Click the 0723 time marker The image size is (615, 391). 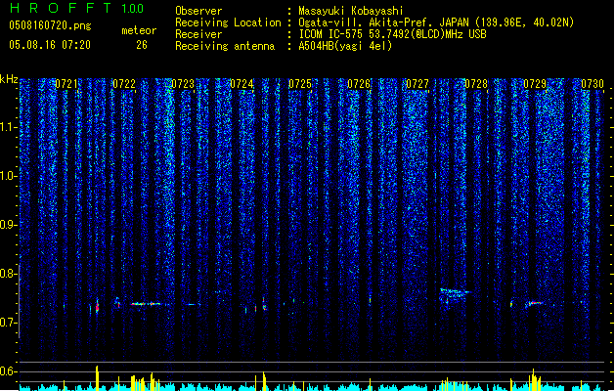pyautogui.click(x=183, y=84)
